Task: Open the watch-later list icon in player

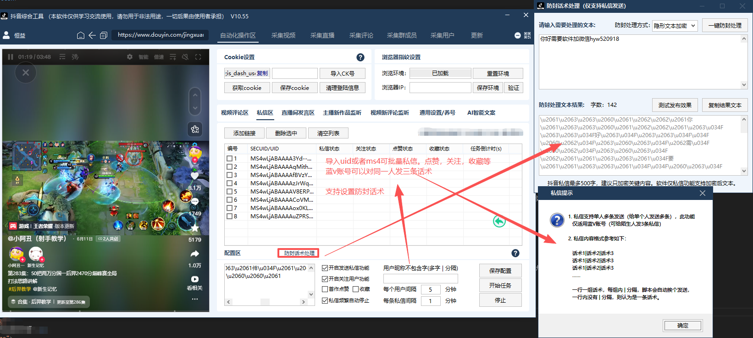Action: point(173,57)
